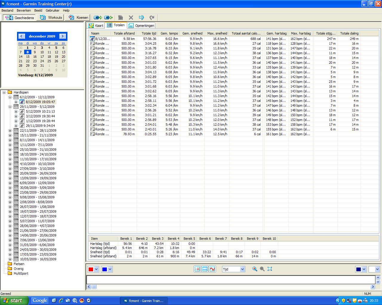The width and height of the screenshot is (382, 305).
Task: Sort by Totale afstand column header
Action: point(124,33)
